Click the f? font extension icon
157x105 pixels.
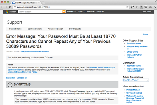click(x=132, y=7)
